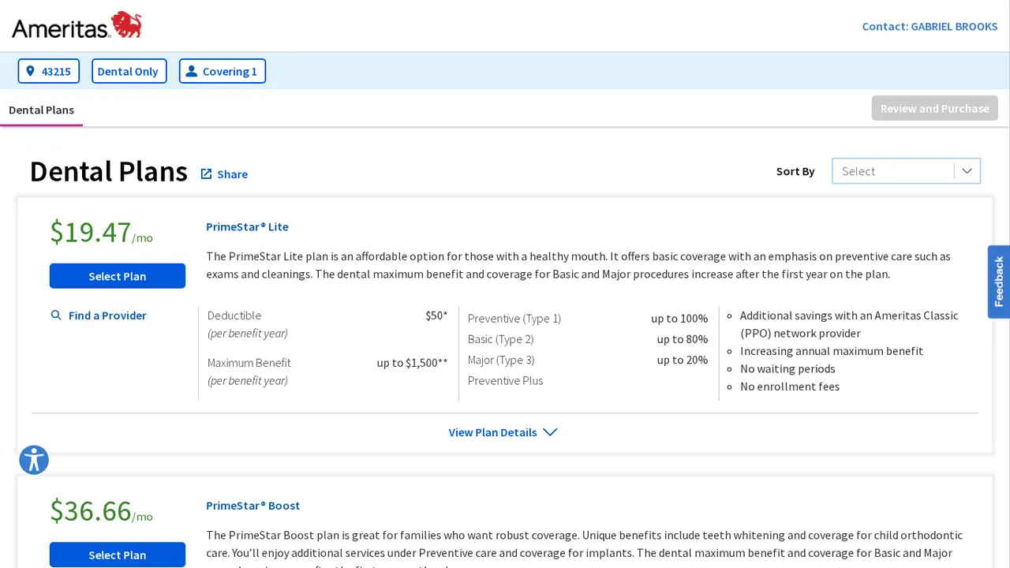This screenshot has height=568, width=1010.
Task: Click the 'Preventive Plus' row label
Action: tap(505, 380)
